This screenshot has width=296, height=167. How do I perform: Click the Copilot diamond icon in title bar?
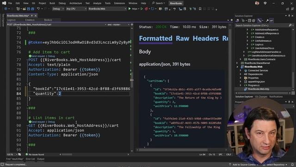[x=265, y=3]
